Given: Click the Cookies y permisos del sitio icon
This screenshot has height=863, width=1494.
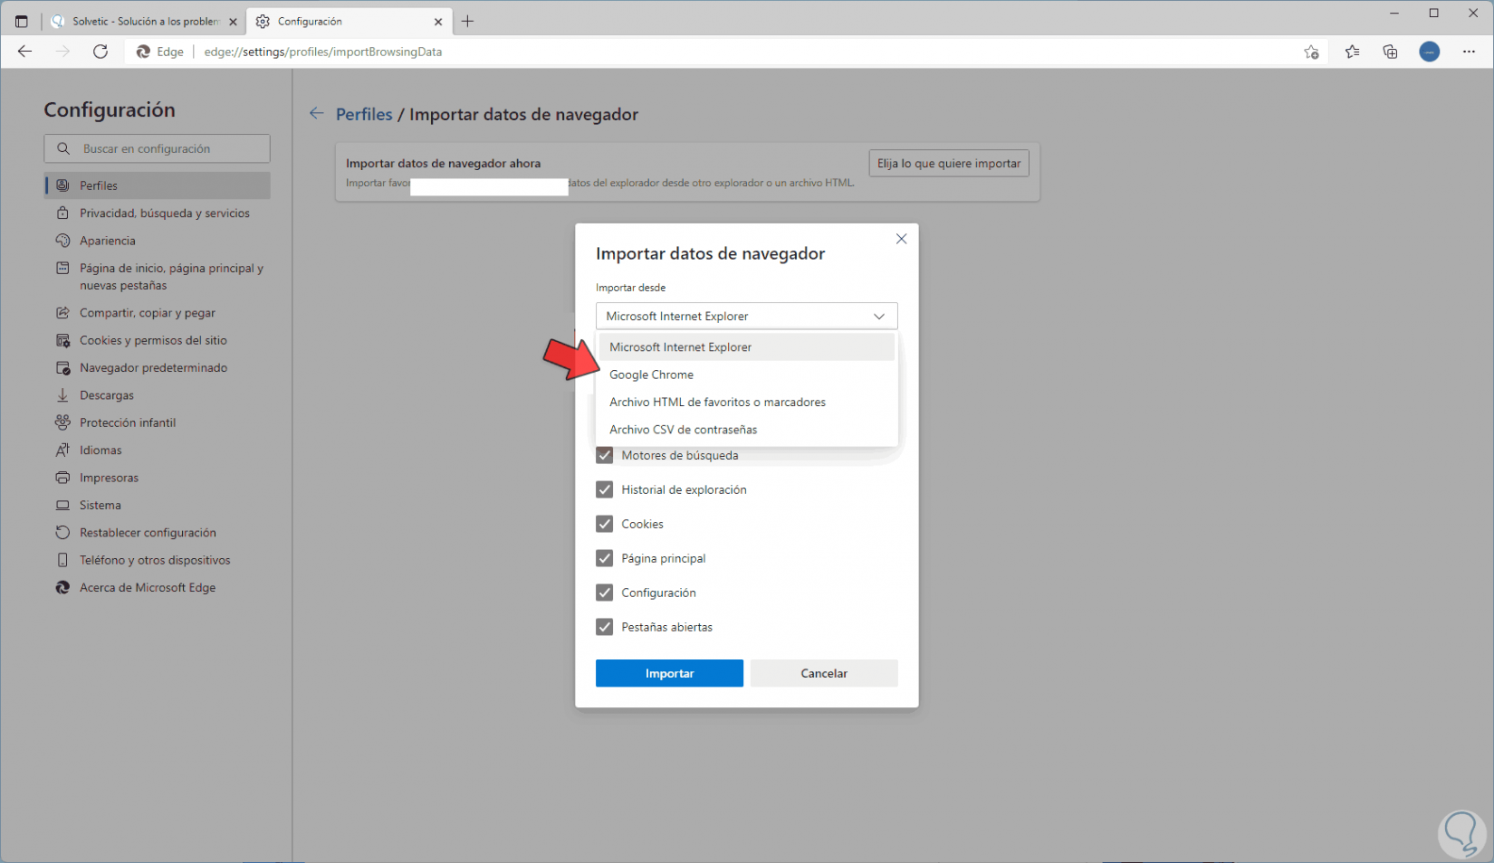Looking at the screenshot, I should [62, 340].
